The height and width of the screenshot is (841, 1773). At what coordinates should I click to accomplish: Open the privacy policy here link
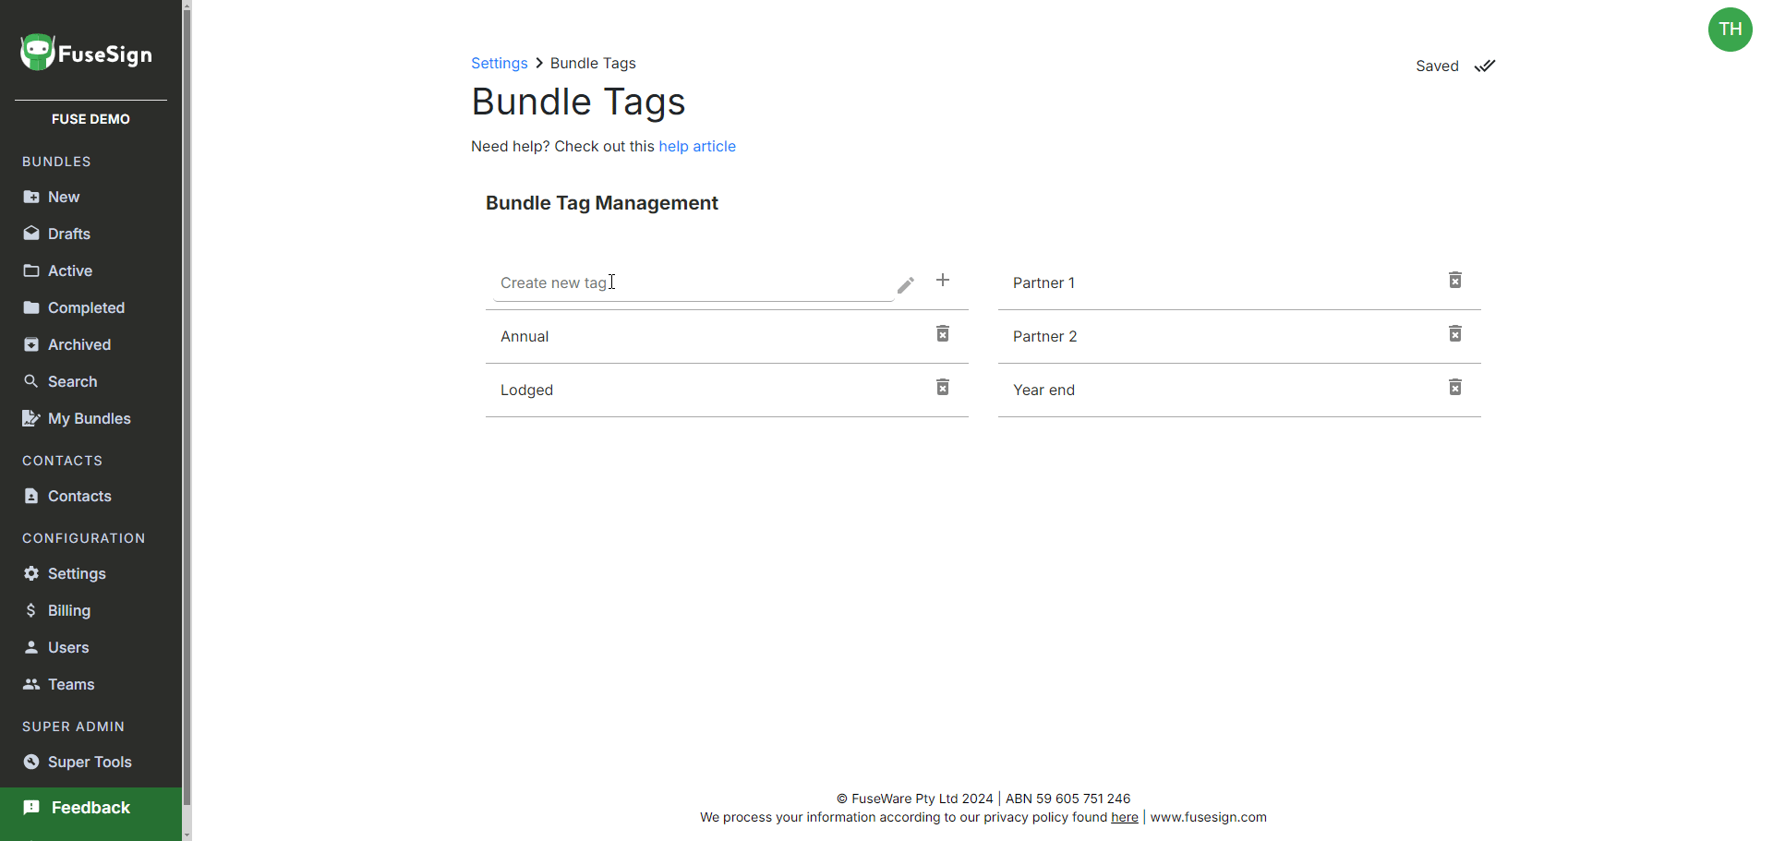tap(1124, 818)
